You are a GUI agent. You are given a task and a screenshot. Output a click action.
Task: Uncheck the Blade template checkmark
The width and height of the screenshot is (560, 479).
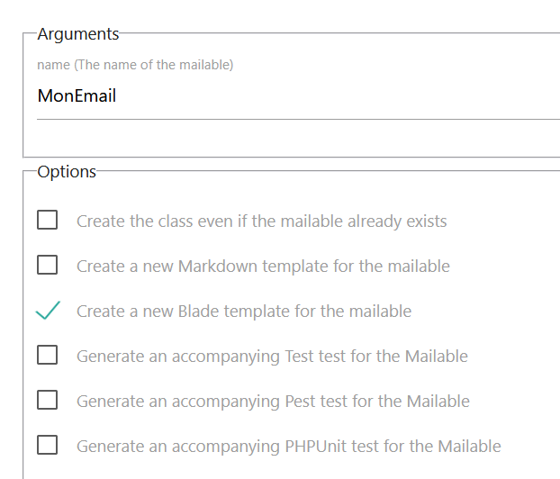pos(48,311)
